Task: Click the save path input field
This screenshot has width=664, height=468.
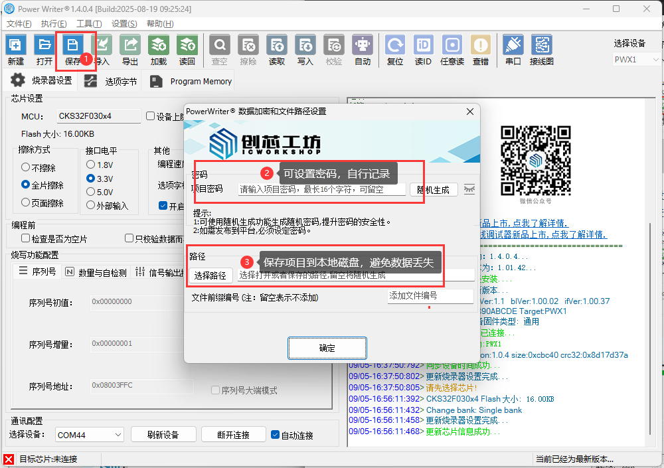Action: 356,275
